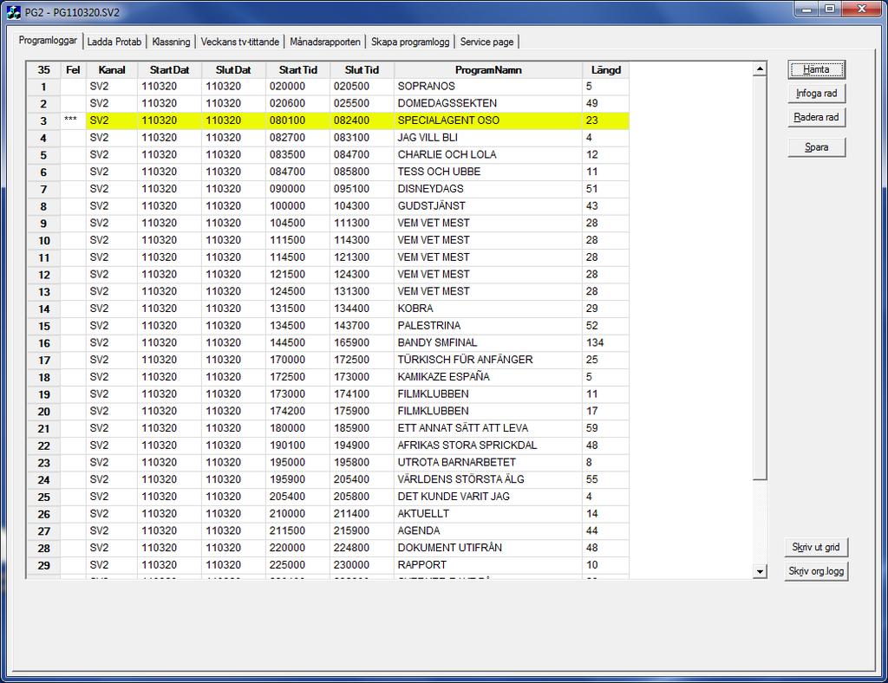Click the Infoga rad button
Image resolution: width=888 pixels, height=683 pixels.
click(x=816, y=94)
